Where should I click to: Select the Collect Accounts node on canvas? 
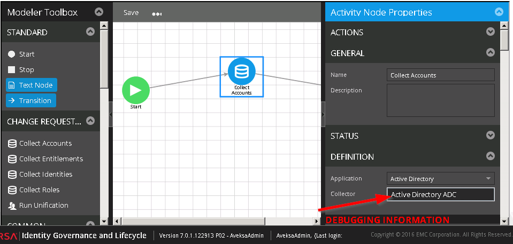(241, 77)
